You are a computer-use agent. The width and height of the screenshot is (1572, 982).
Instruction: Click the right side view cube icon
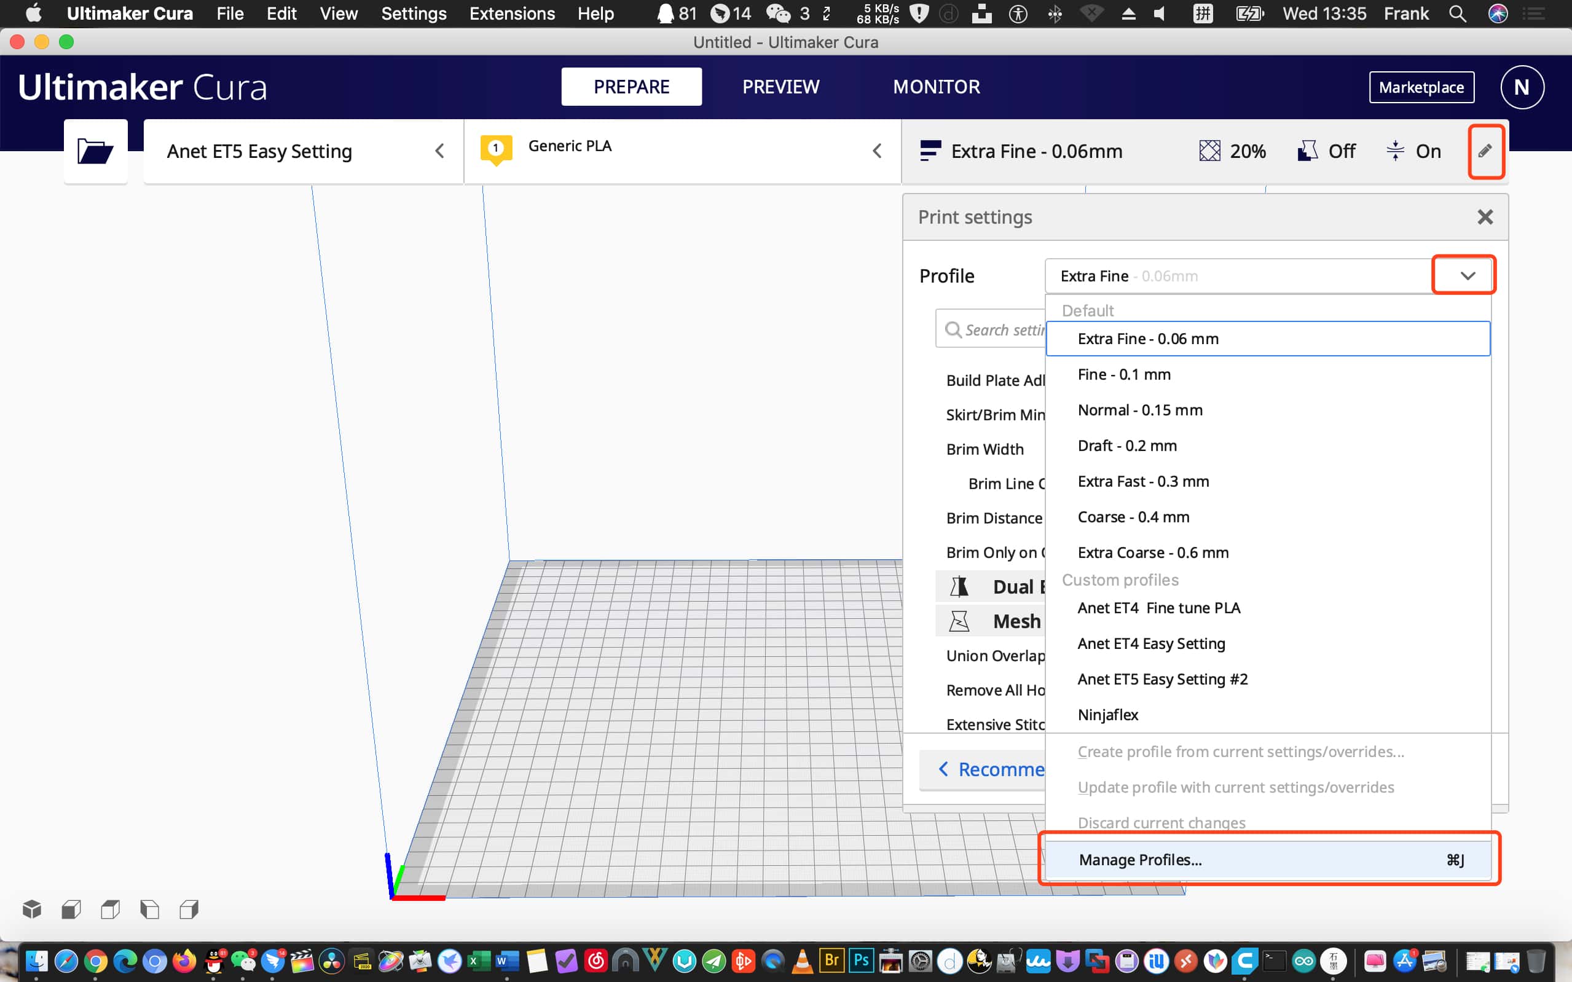(189, 909)
